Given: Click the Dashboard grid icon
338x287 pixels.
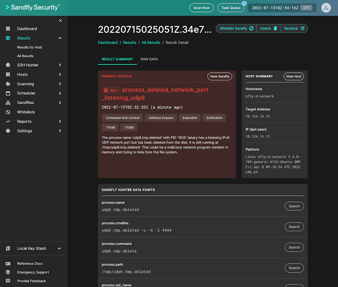Looking at the screenshot, I should pos(8,29).
